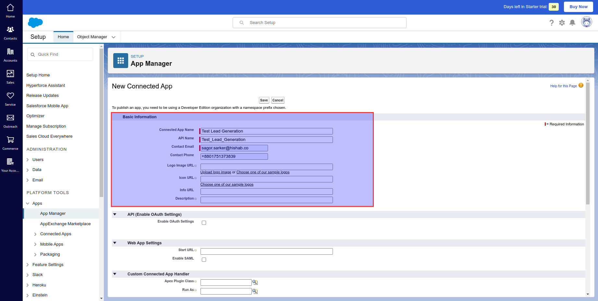Click the Logo Image URL help icon
Image resolution: width=598 pixels, height=301 pixels.
click(195, 166)
